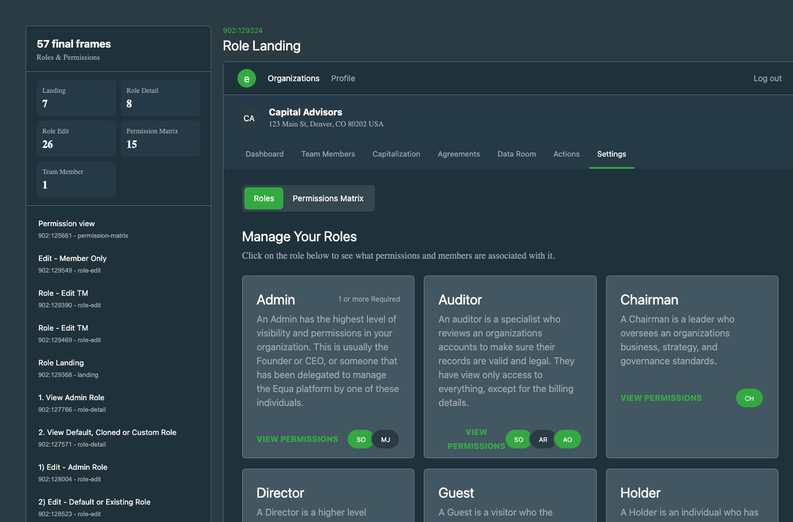
Task: Switch to the Team Members tab
Action: (x=328, y=154)
